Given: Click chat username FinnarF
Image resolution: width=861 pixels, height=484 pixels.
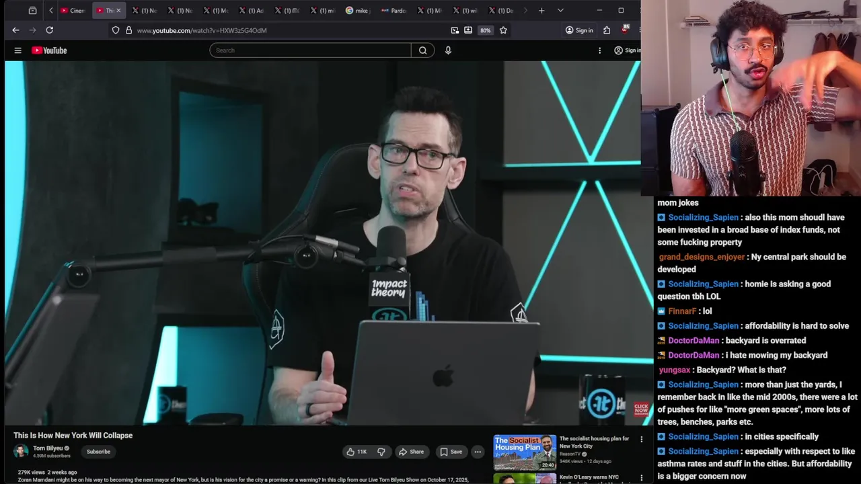Looking at the screenshot, I should point(682,311).
